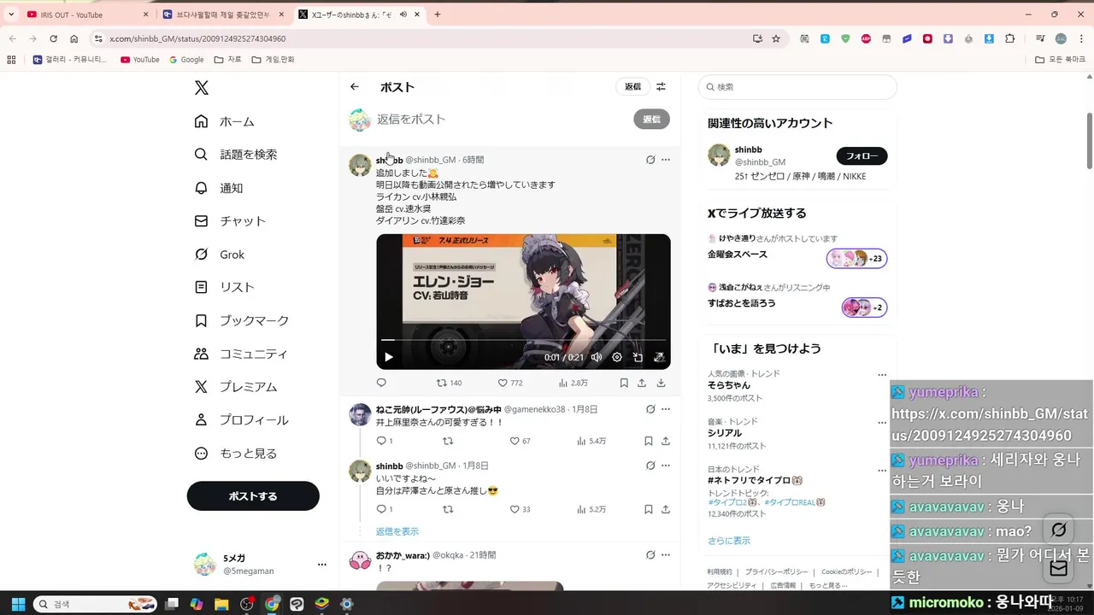Open ブックマーク in the sidebar
The width and height of the screenshot is (1094, 615).
point(242,320)
